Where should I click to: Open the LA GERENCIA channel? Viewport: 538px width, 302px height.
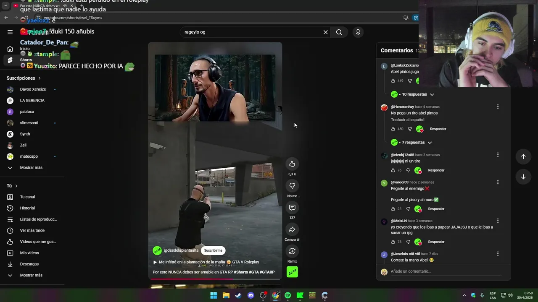coord(32,101)
